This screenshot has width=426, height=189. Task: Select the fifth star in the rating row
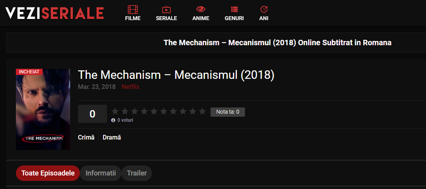(154, 111)
